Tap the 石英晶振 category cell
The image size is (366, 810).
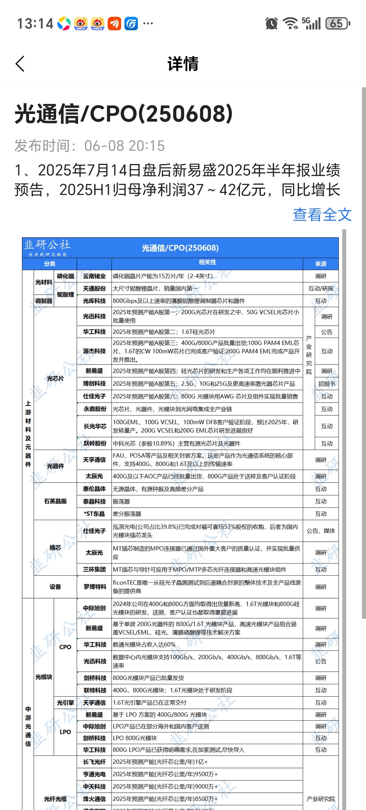[x=55, y=501]
